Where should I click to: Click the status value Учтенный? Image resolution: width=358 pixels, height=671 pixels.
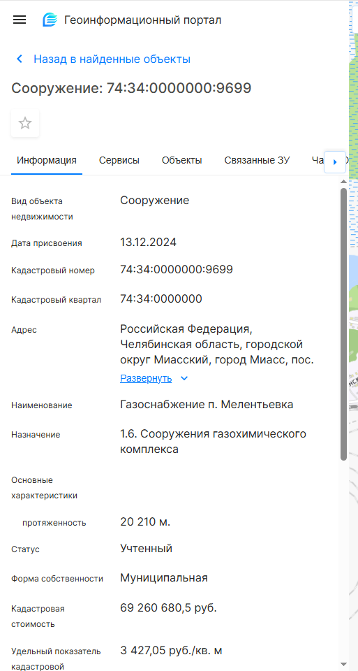(x=146, y=549)
